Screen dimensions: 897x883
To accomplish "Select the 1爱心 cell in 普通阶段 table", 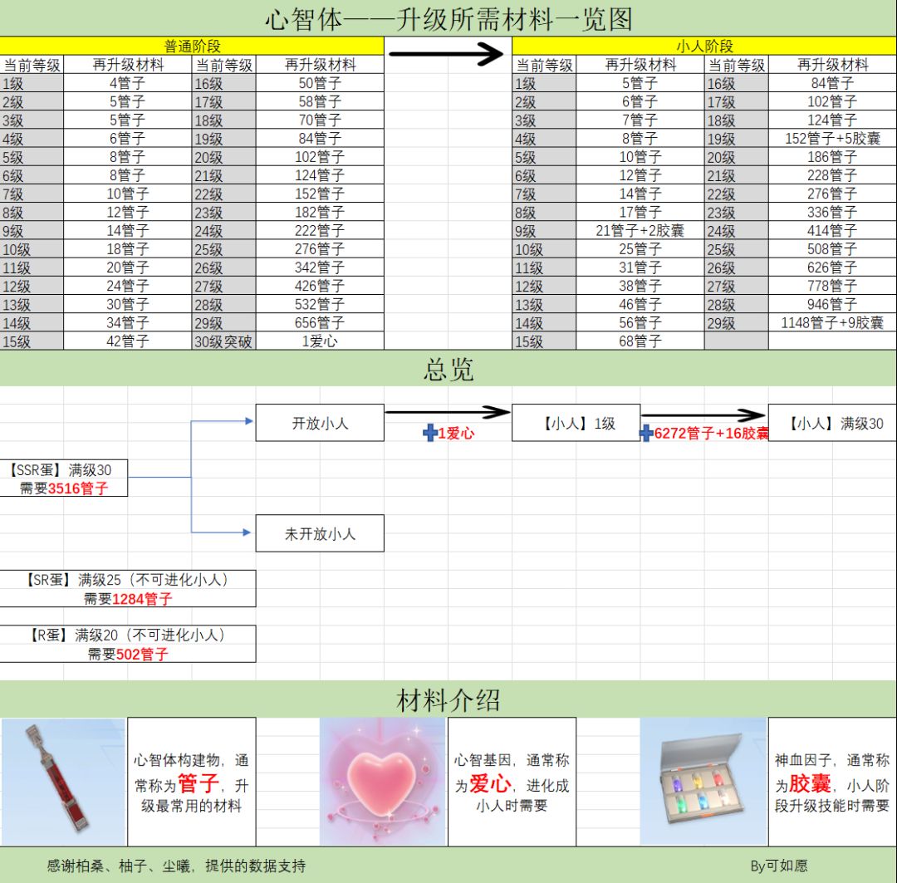I will tap(320, 341).
